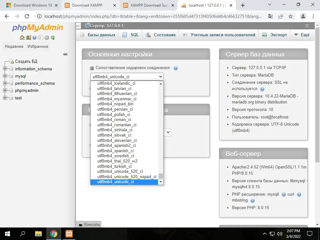Click the database icon beside information_schema

11,69
